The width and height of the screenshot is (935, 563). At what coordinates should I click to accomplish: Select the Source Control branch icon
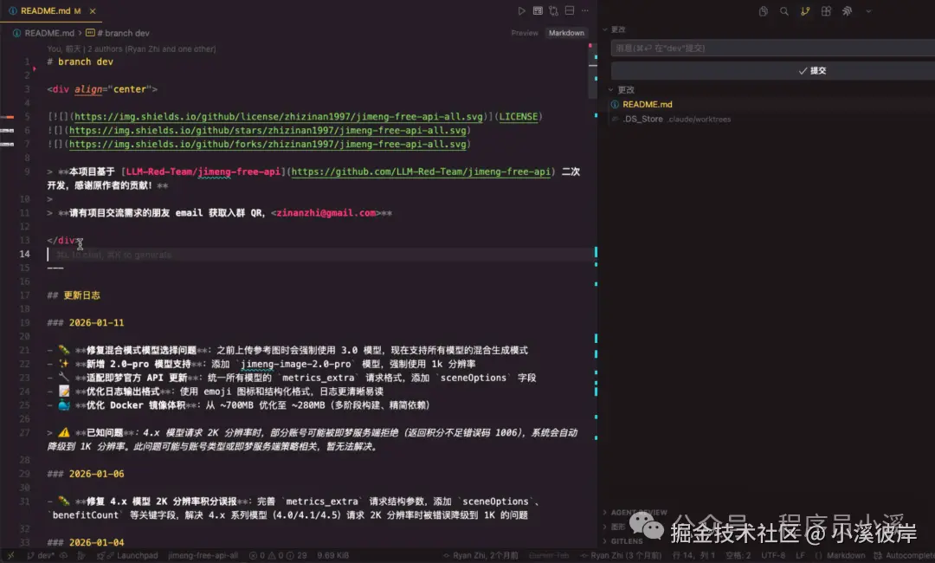point(805,11)
